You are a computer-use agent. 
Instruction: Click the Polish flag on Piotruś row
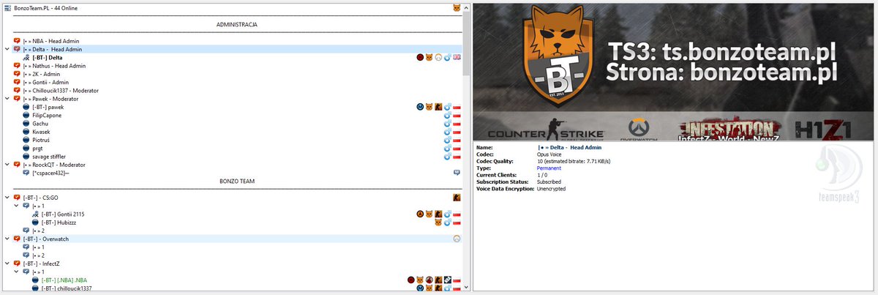457,140
